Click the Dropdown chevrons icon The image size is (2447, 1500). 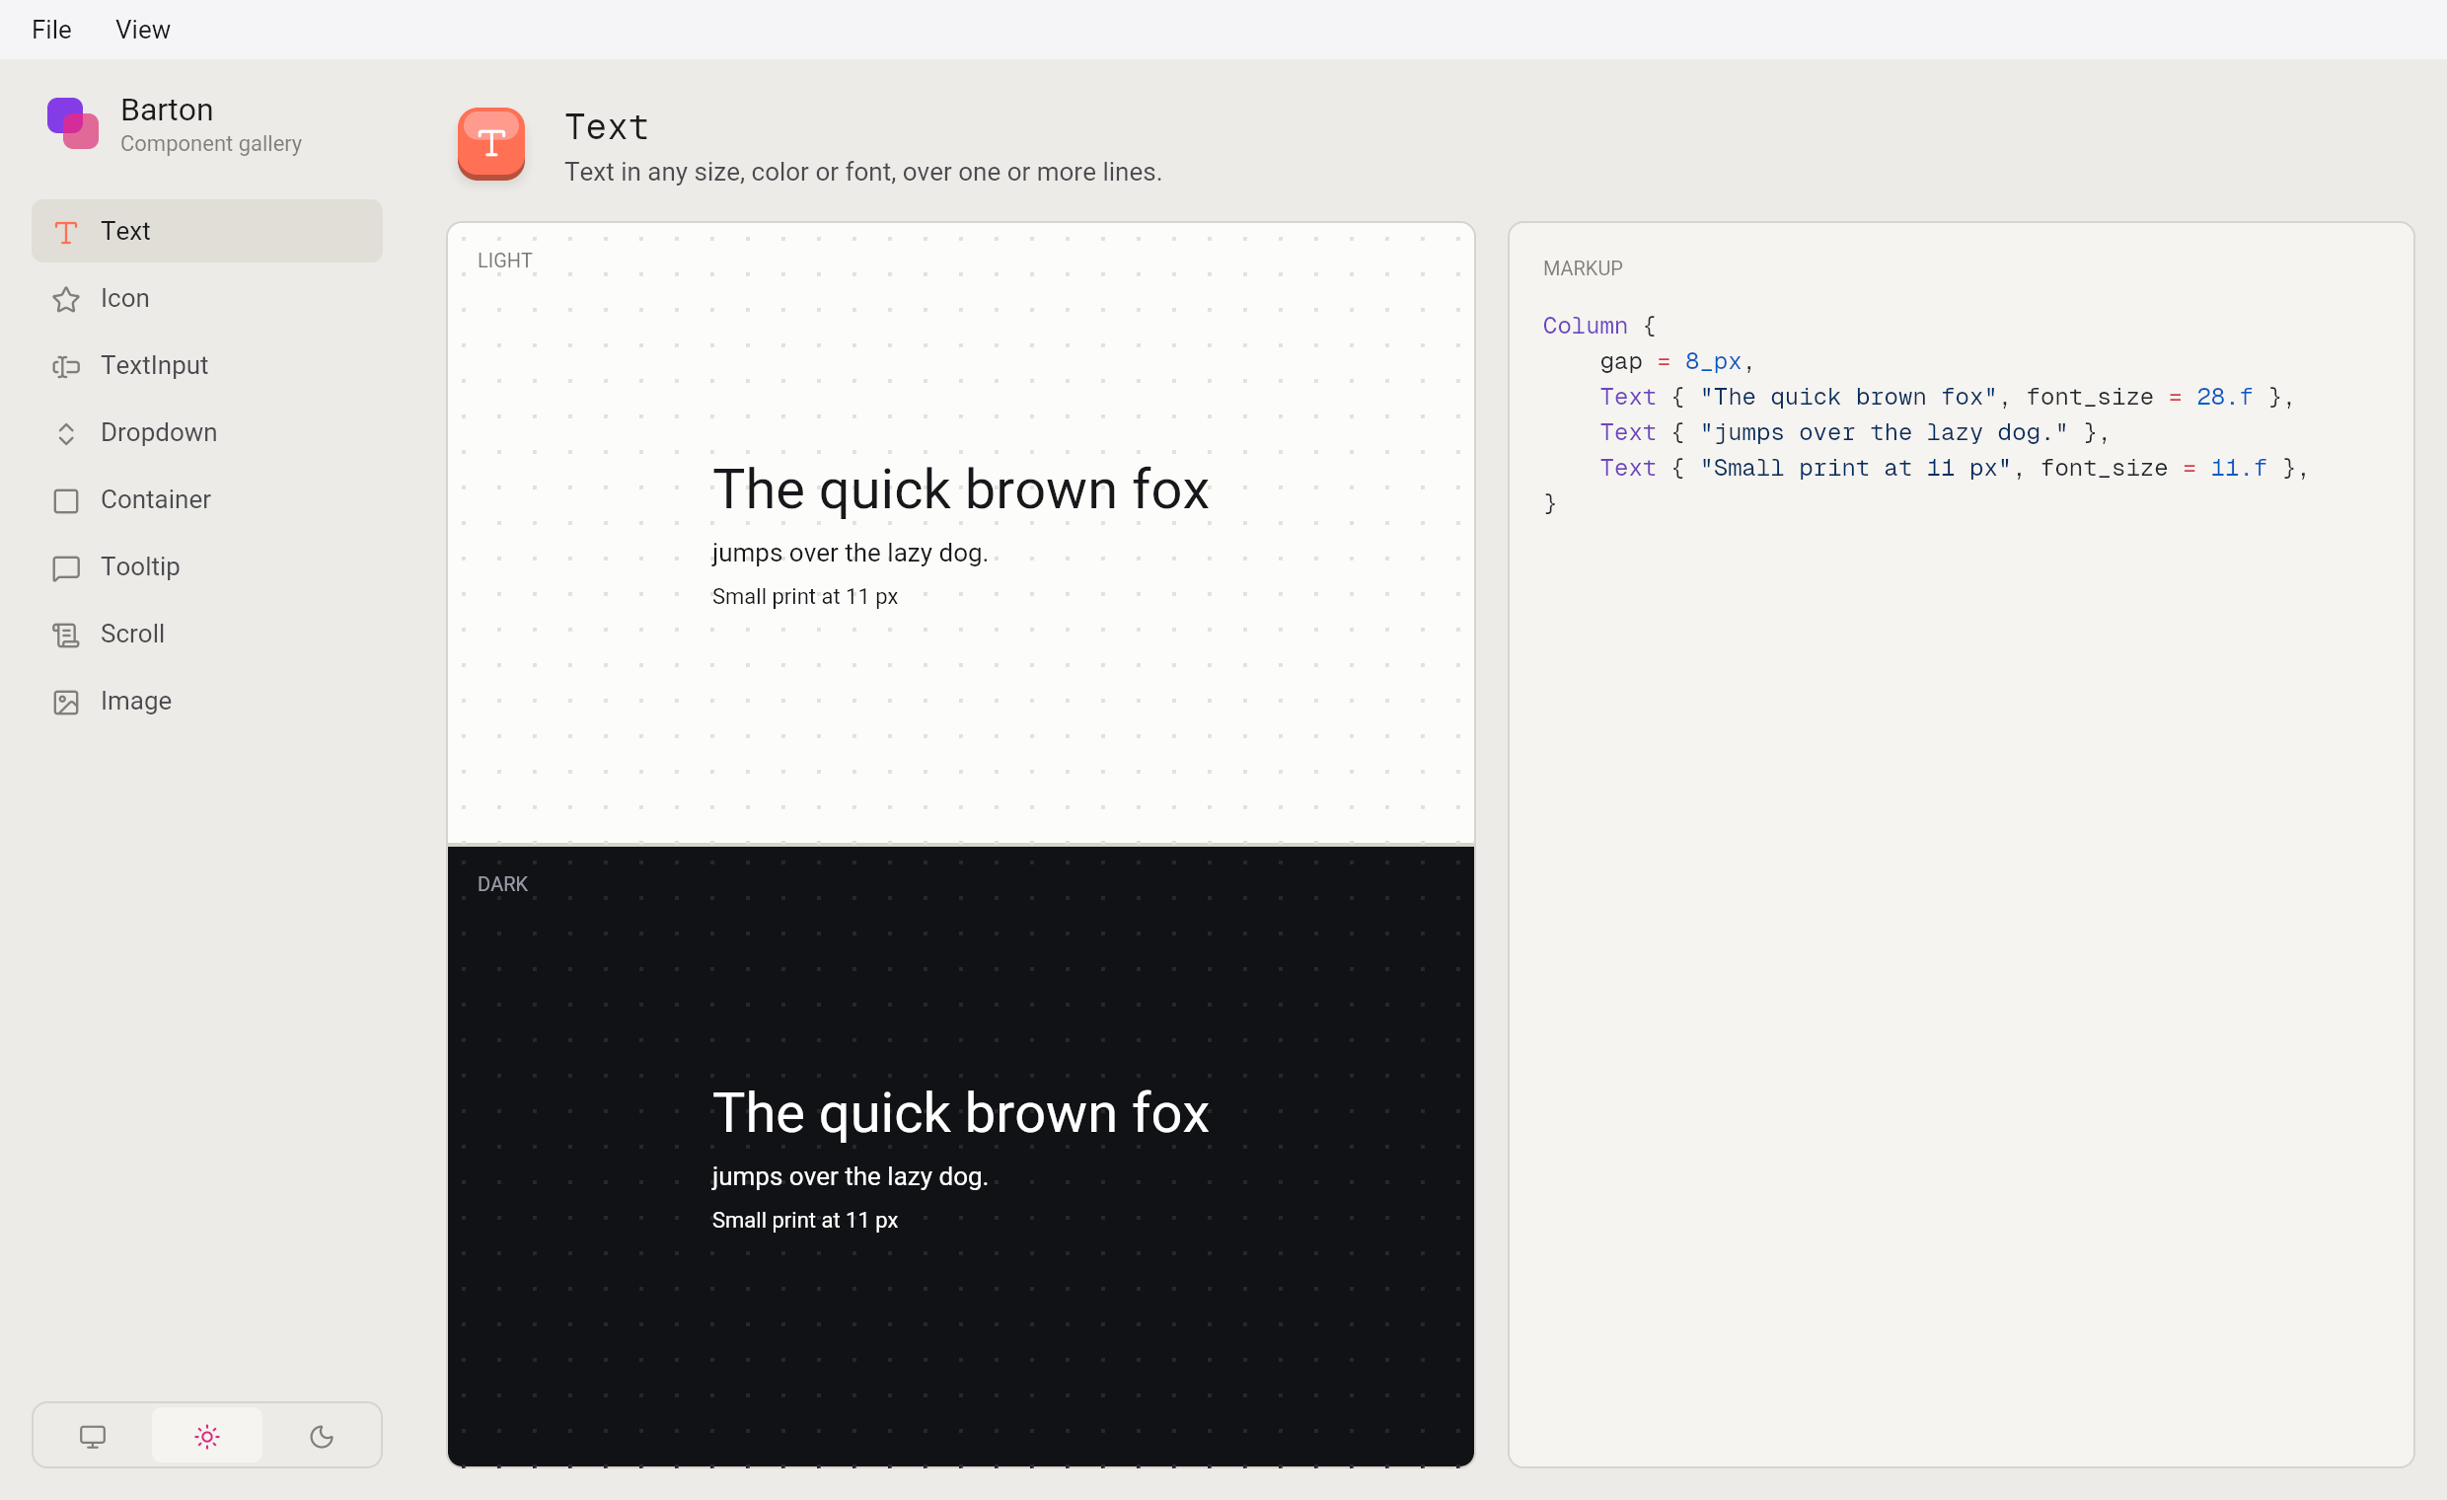(x=65, y=433)
